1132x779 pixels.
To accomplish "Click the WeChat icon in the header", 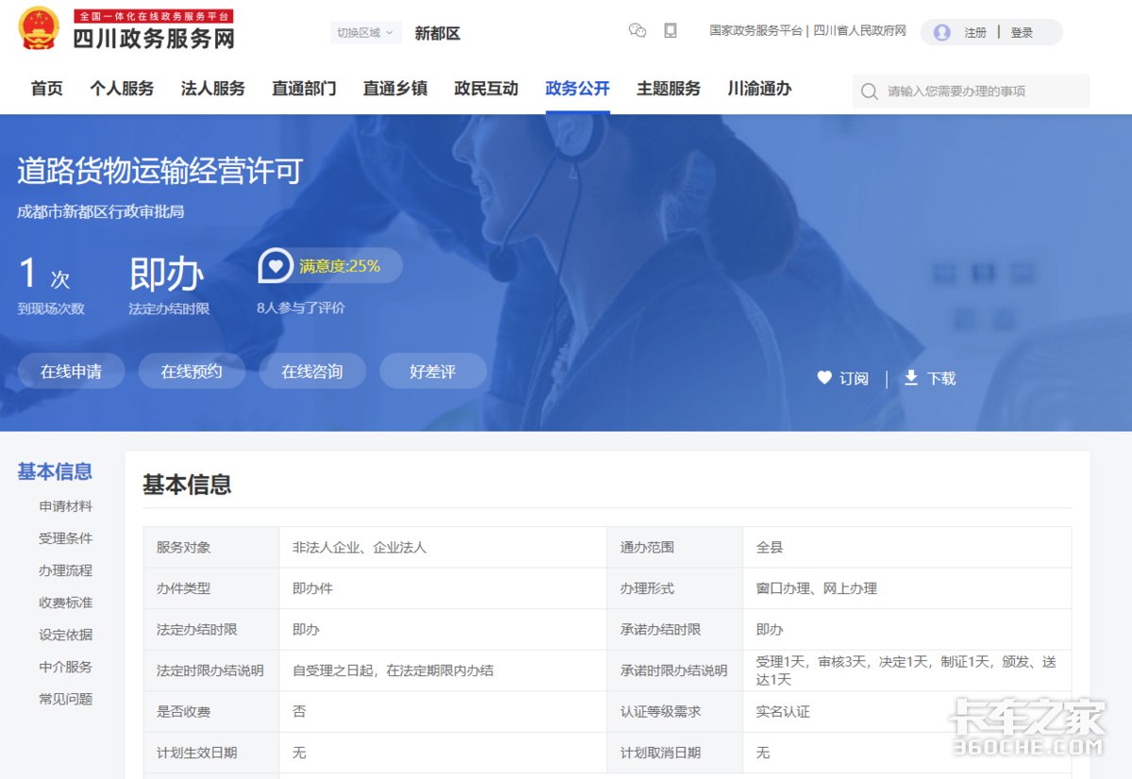I will 638,31.
